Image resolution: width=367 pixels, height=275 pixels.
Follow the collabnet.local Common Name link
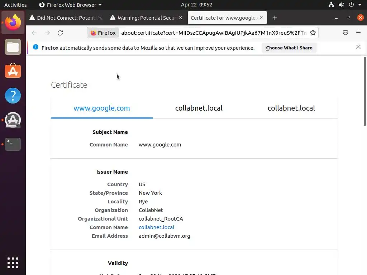[x=156, y=227]
